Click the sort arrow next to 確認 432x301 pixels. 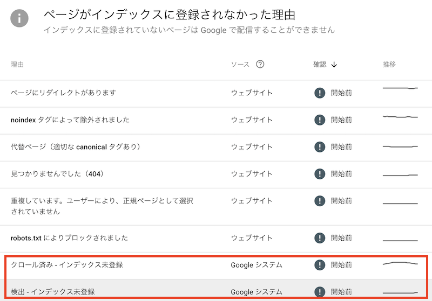(334, 65)
